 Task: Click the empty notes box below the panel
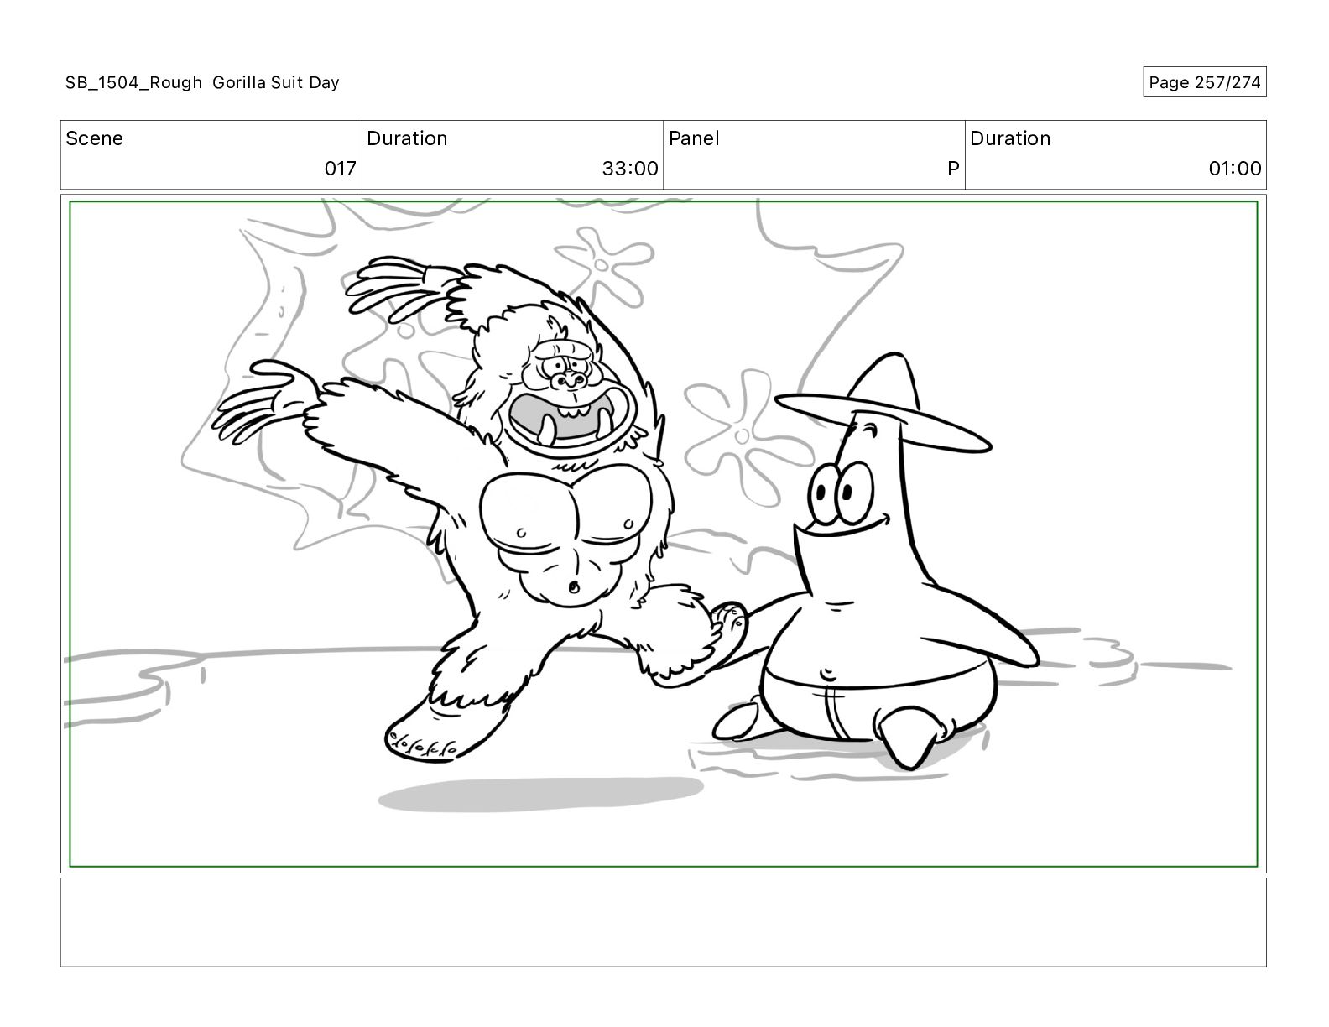click(x=663, y=922)
